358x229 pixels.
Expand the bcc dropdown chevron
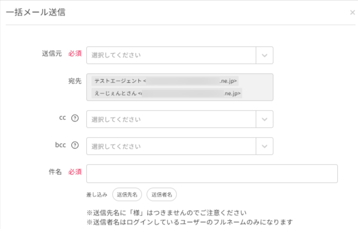pyautogui.click(x=264, y=146)
